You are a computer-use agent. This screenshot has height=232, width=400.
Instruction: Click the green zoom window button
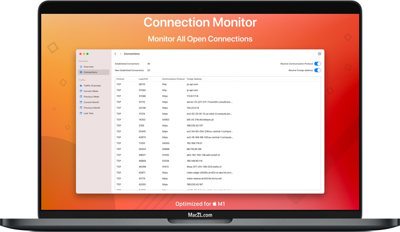(x=88, y=54)
